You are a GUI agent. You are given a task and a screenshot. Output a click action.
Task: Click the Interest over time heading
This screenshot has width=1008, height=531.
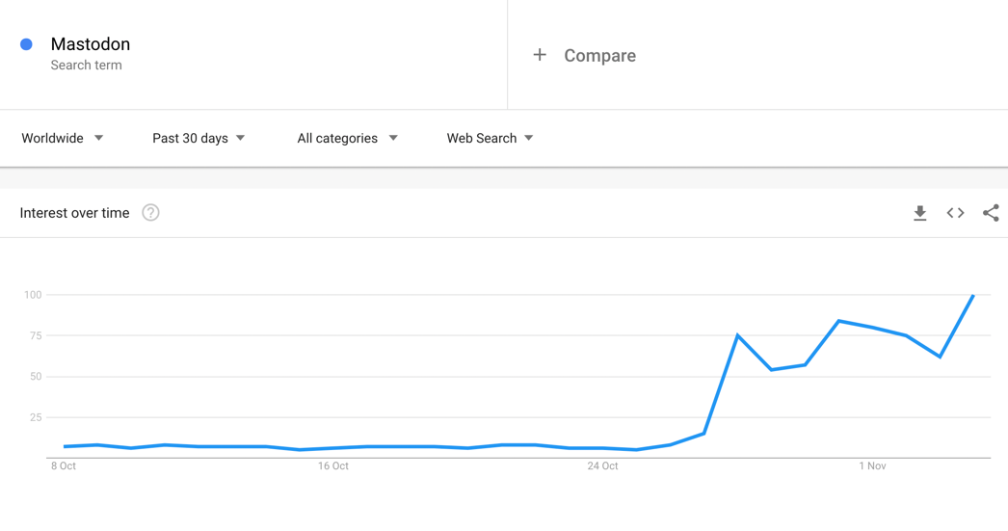coord(74,213)
